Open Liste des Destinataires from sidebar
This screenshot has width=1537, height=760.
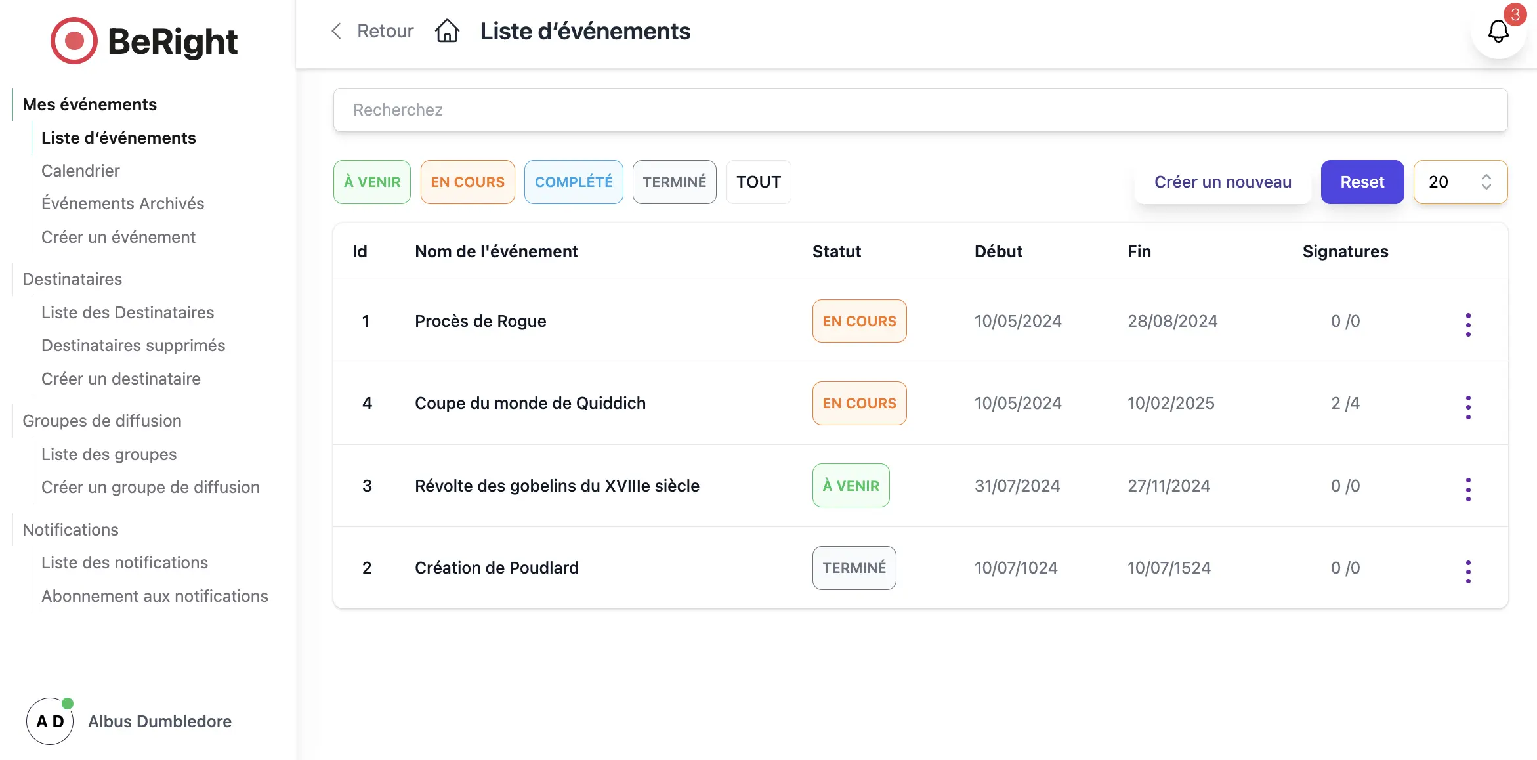coord(127,312)
